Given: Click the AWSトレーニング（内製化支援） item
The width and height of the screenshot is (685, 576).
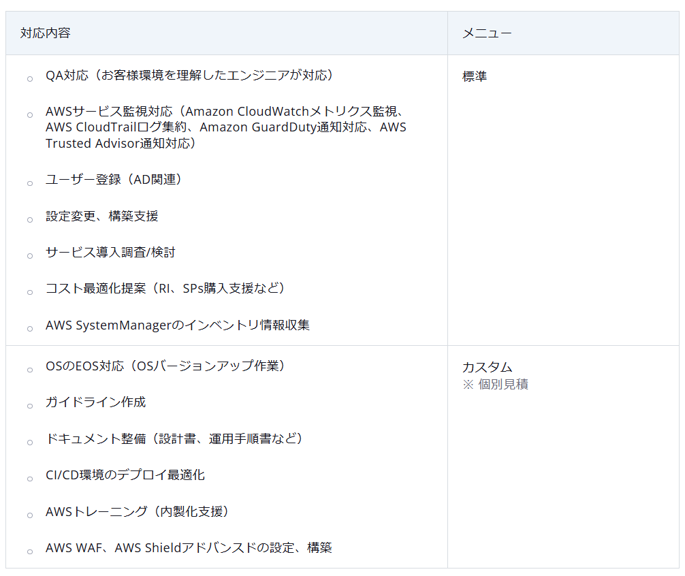Looking at the screenshot, I should 137,511.
